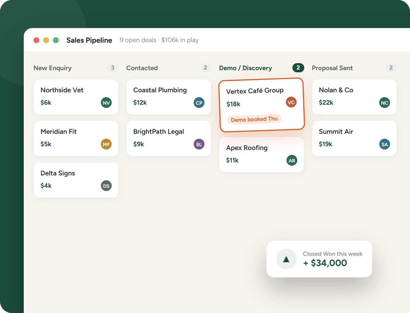The width and height of the screenshot is (410, 313).
Task: Click the MF avatar on Meridian Fit
Action: coord(106,144)
